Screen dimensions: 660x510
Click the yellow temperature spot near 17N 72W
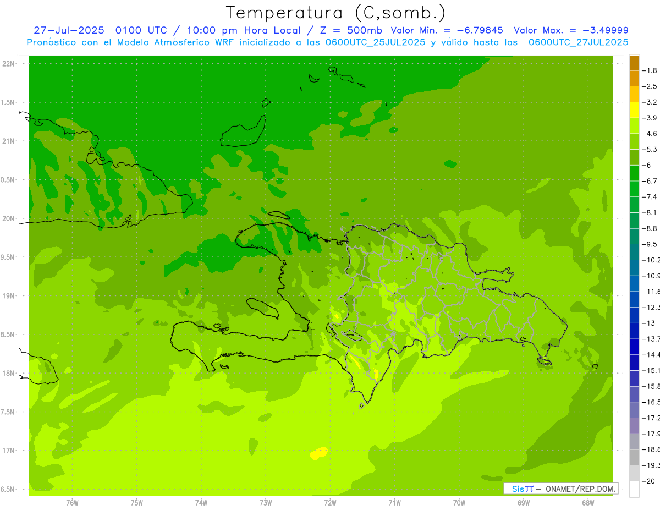pyautogui.click(x=319, y=453)
